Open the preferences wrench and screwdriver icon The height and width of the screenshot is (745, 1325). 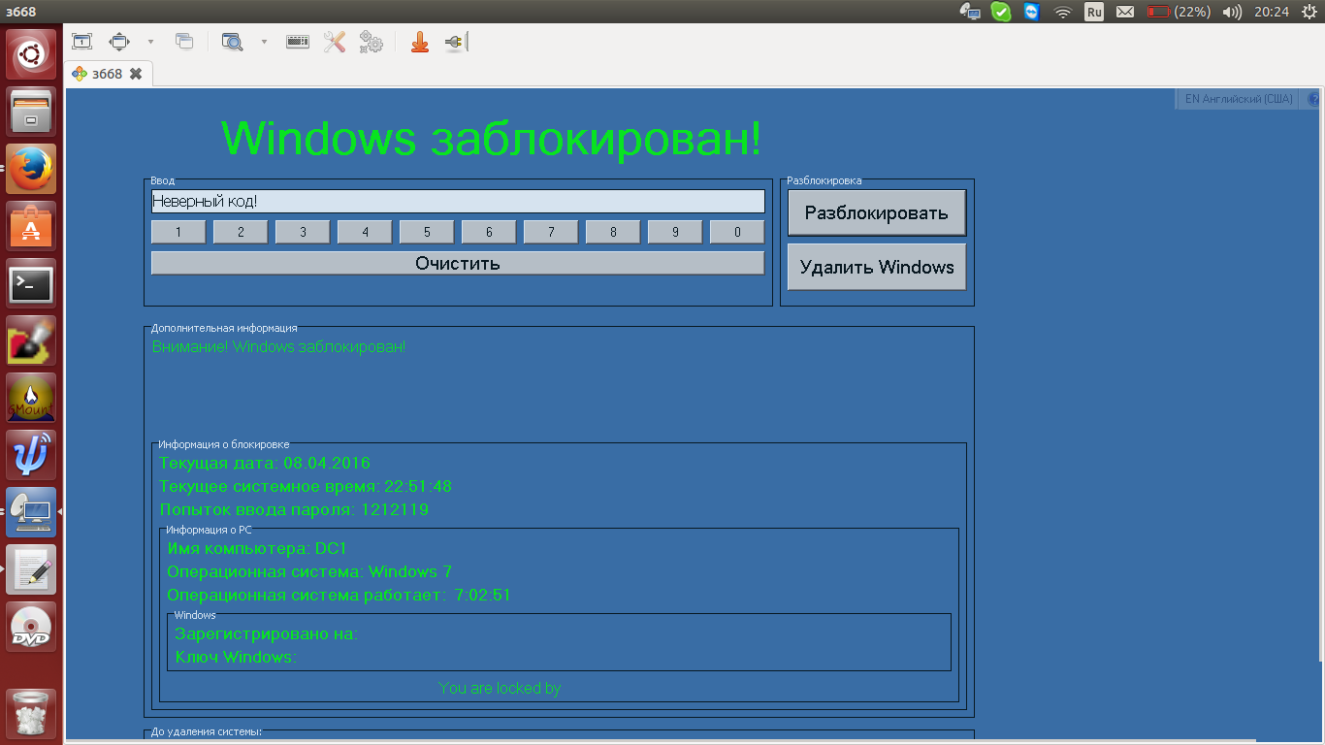[x=335, y=42]
